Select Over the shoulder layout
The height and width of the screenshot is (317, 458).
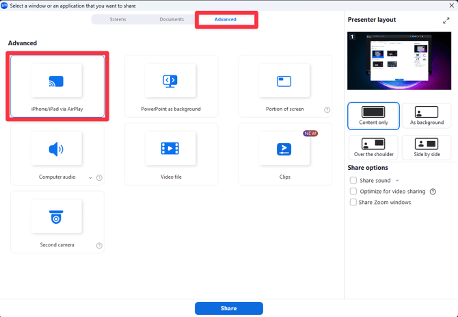click(373, 147)
